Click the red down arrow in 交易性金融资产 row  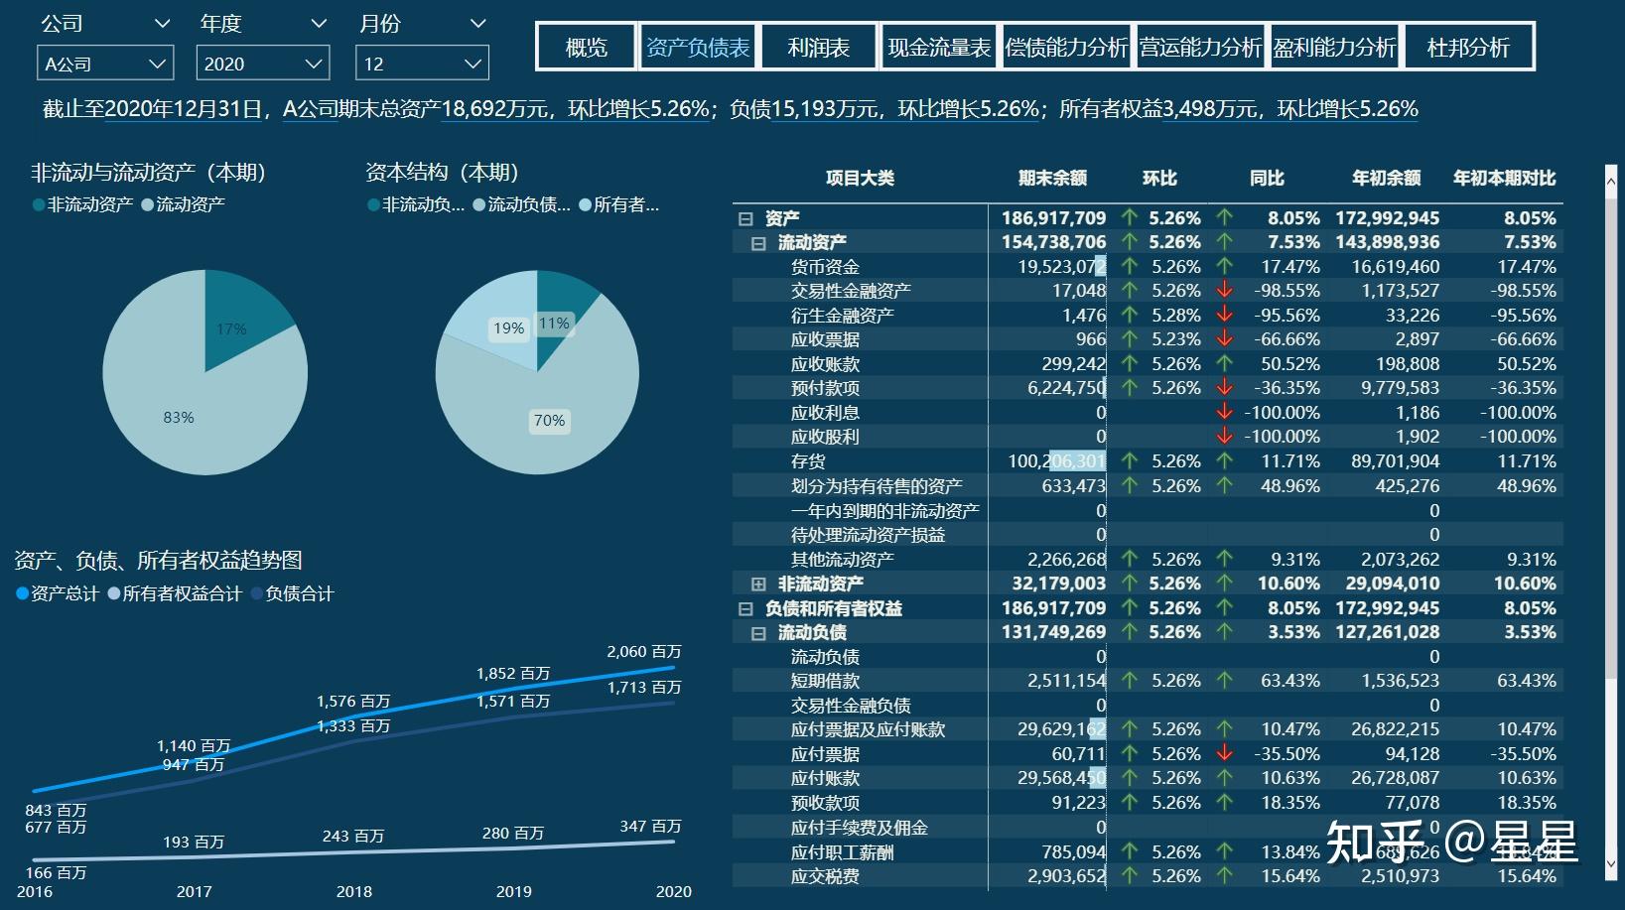(x=1224, y=291)
